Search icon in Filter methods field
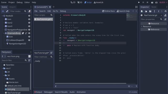168x94 pixels. 51,57
